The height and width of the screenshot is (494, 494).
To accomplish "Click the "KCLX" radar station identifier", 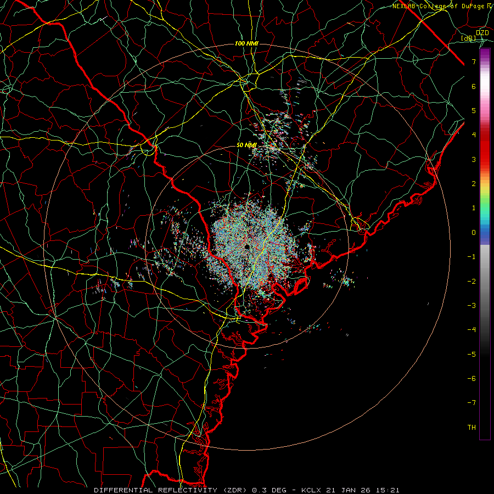I will tap(311, 490).
